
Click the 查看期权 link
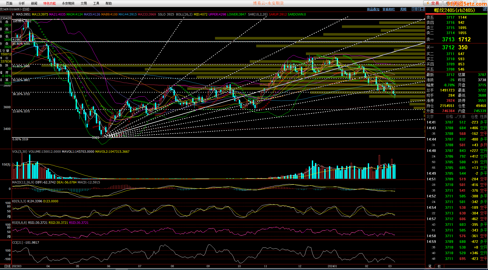point(389,9)
